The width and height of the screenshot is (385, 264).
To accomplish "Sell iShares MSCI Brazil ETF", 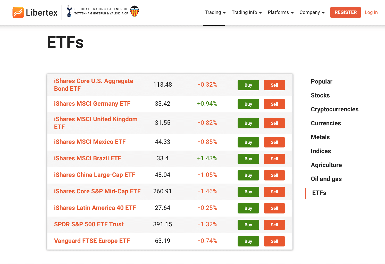I will pos(274,159).
